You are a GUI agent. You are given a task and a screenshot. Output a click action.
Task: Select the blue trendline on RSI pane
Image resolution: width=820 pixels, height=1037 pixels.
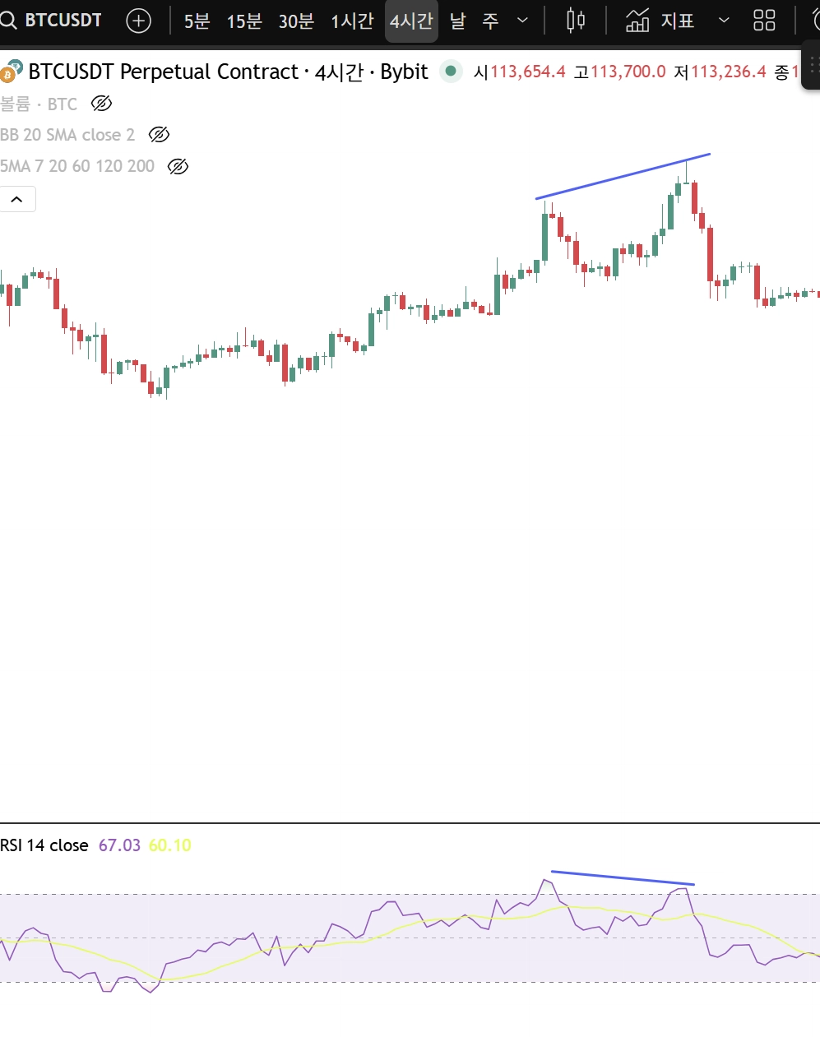tap(623, 878)
